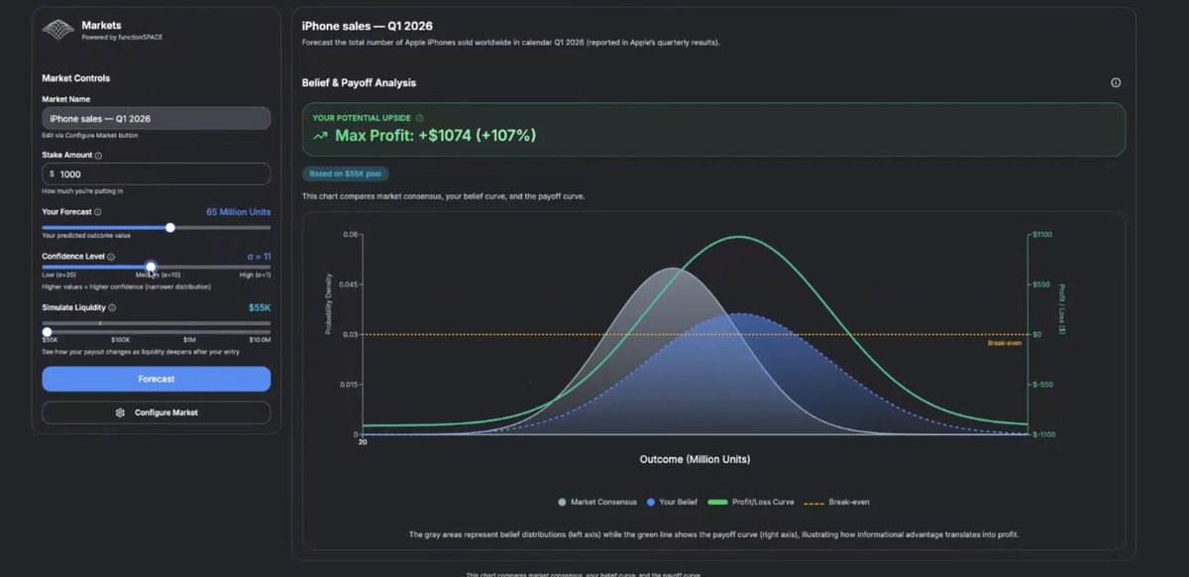Click the gear icon in Configure Market
The height and width of the screenshot is (577, 1189).
coord(120,412)
